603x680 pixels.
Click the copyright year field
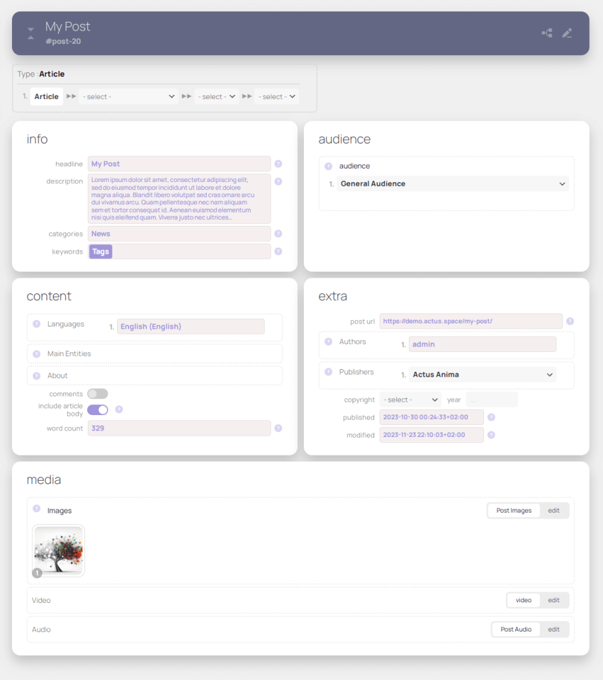point(492,400)
